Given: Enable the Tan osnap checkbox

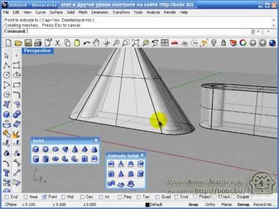Looking at the screenshot, I should coord(138,197).
